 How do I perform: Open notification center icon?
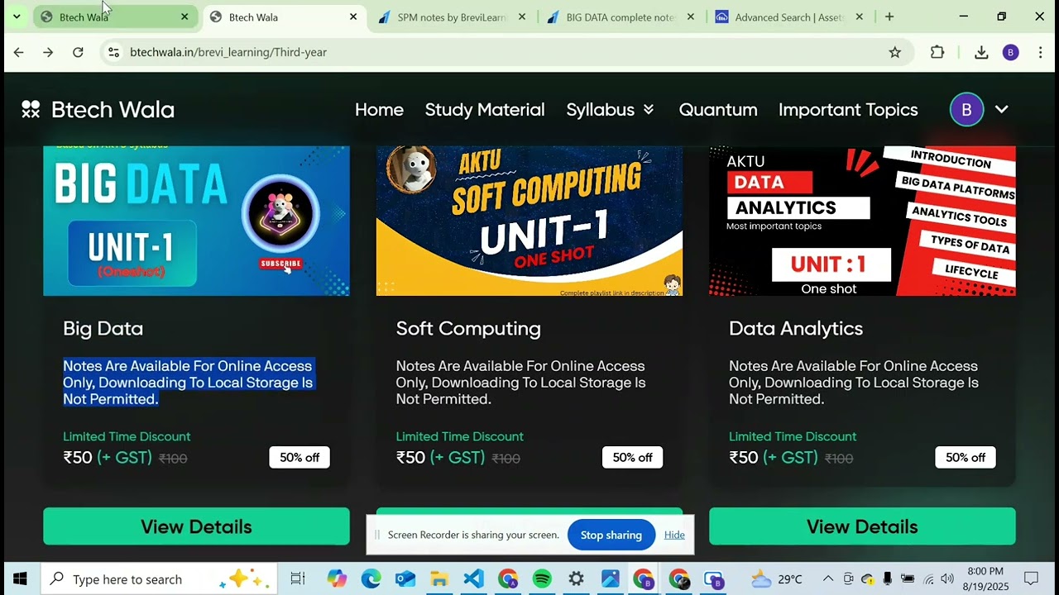click(x=1031, y=579)
